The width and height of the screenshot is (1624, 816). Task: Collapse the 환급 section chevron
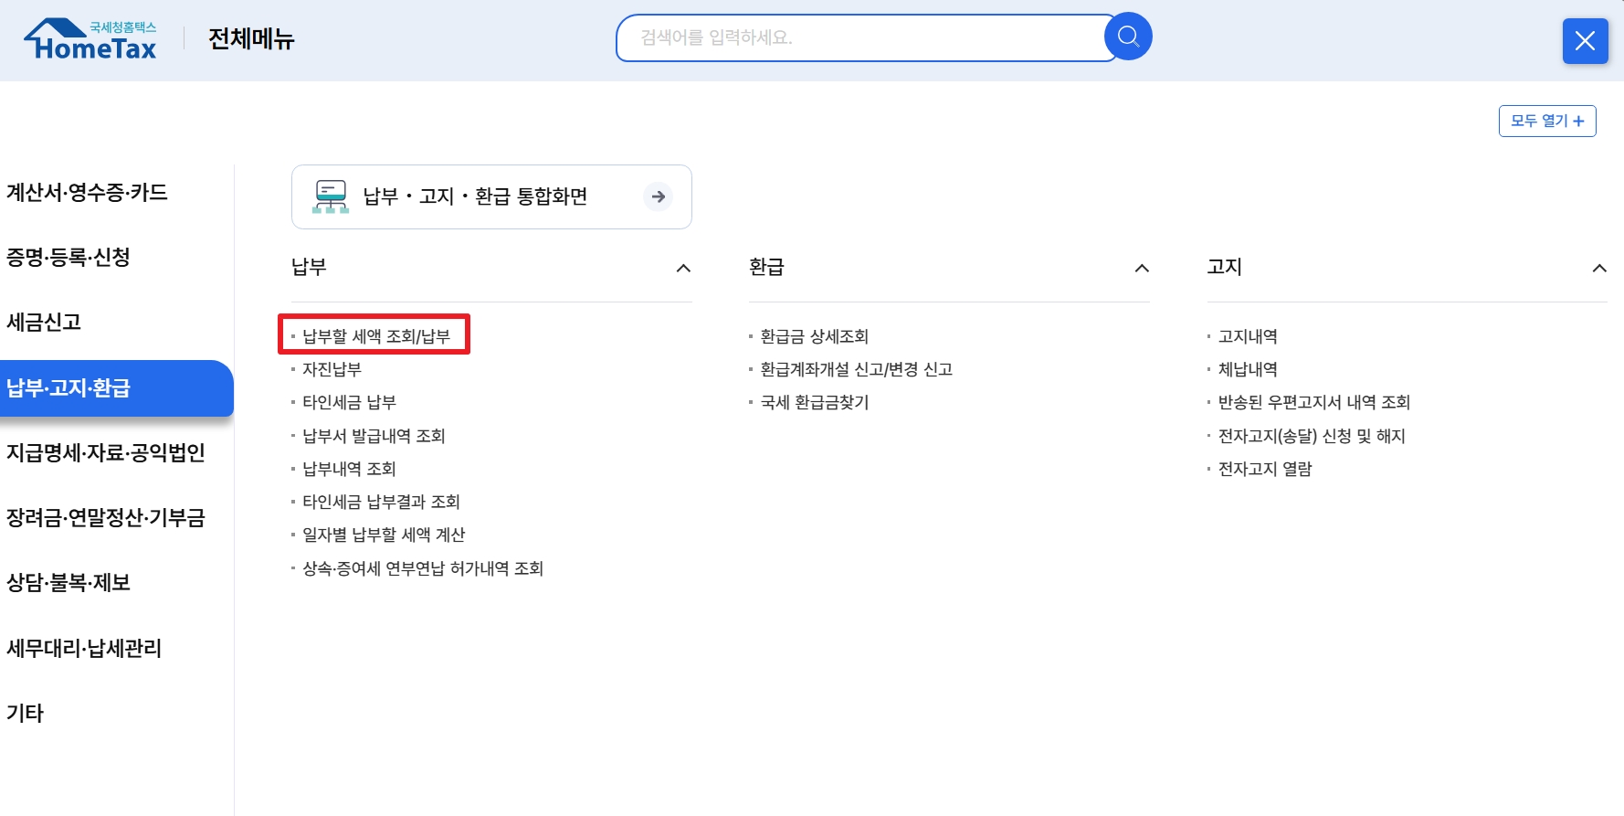[1142, 268]
